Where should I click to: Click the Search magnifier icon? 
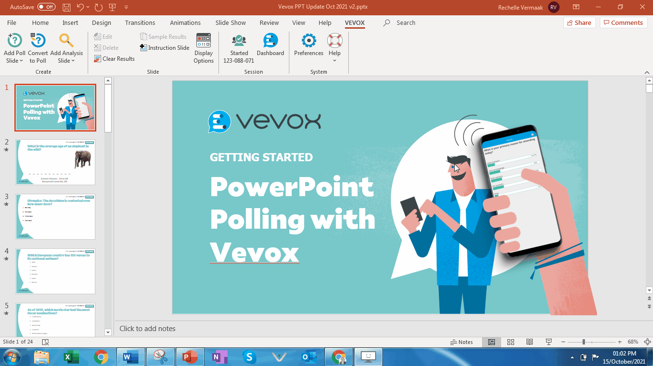tap(387, 22)
